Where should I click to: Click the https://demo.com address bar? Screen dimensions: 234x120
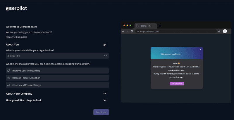(176, 32)
